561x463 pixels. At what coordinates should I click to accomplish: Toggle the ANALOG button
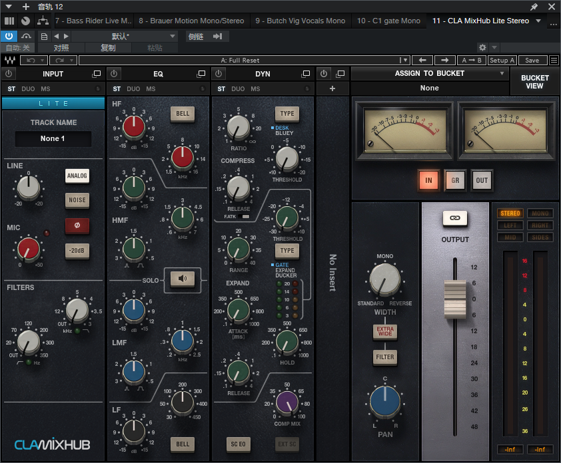click(x=77, y=176)
